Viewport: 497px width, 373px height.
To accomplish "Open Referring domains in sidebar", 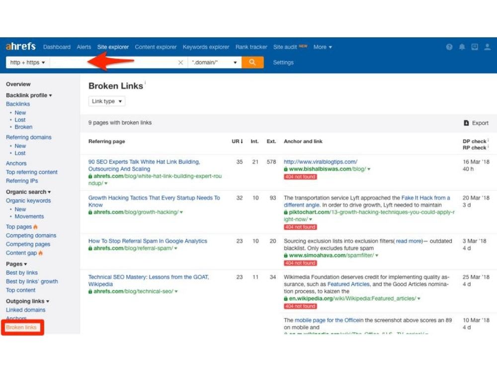I will point(28,137).
